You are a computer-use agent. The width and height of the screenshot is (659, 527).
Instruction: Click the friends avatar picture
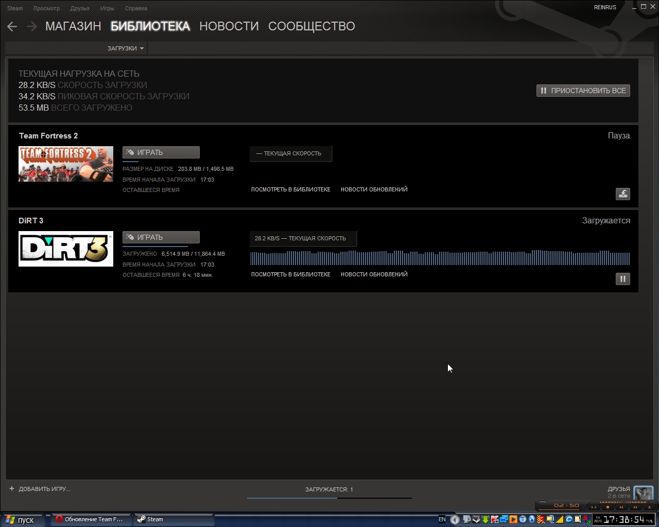point(644,493)
